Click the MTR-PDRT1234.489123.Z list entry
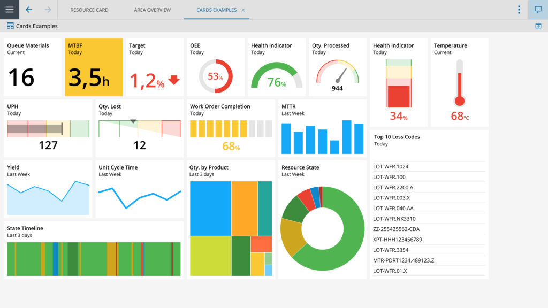Screen dimensions: 548x308 click(404, 260)
